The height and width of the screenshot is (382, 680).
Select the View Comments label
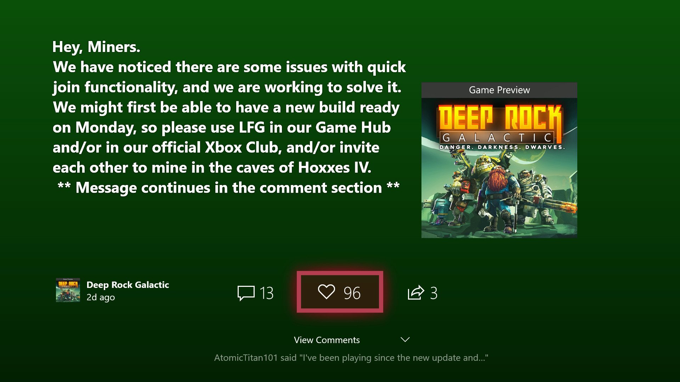tap(327, 340)
